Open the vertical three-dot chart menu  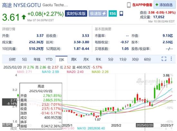[x=171, y=59]
